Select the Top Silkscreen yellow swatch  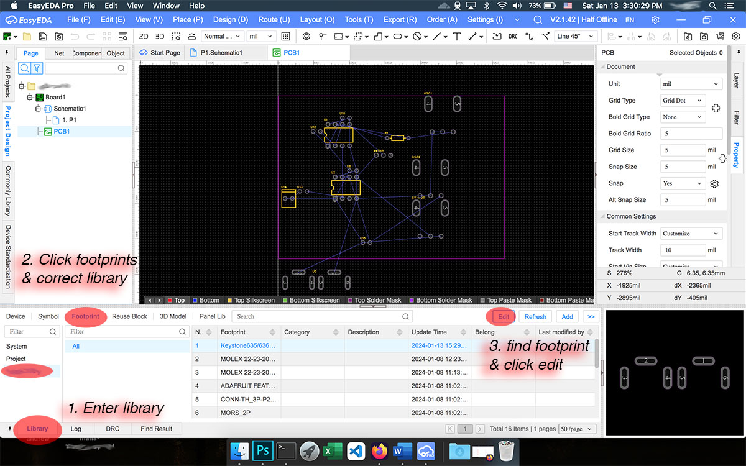229,300
